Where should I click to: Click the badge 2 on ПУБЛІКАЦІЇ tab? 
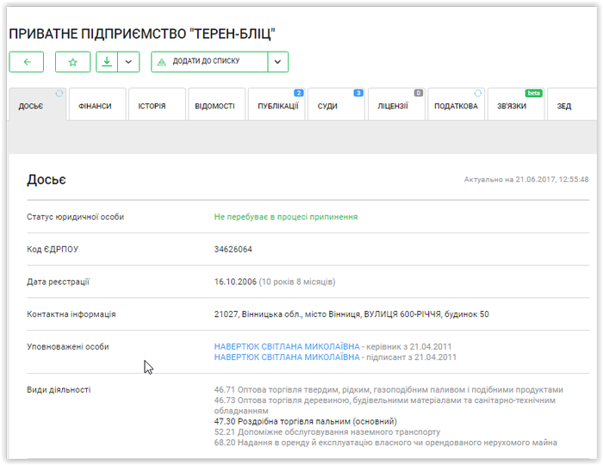(298, 93)
